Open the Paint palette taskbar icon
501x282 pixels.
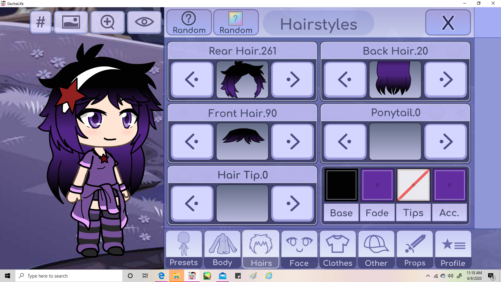(253, 276)
